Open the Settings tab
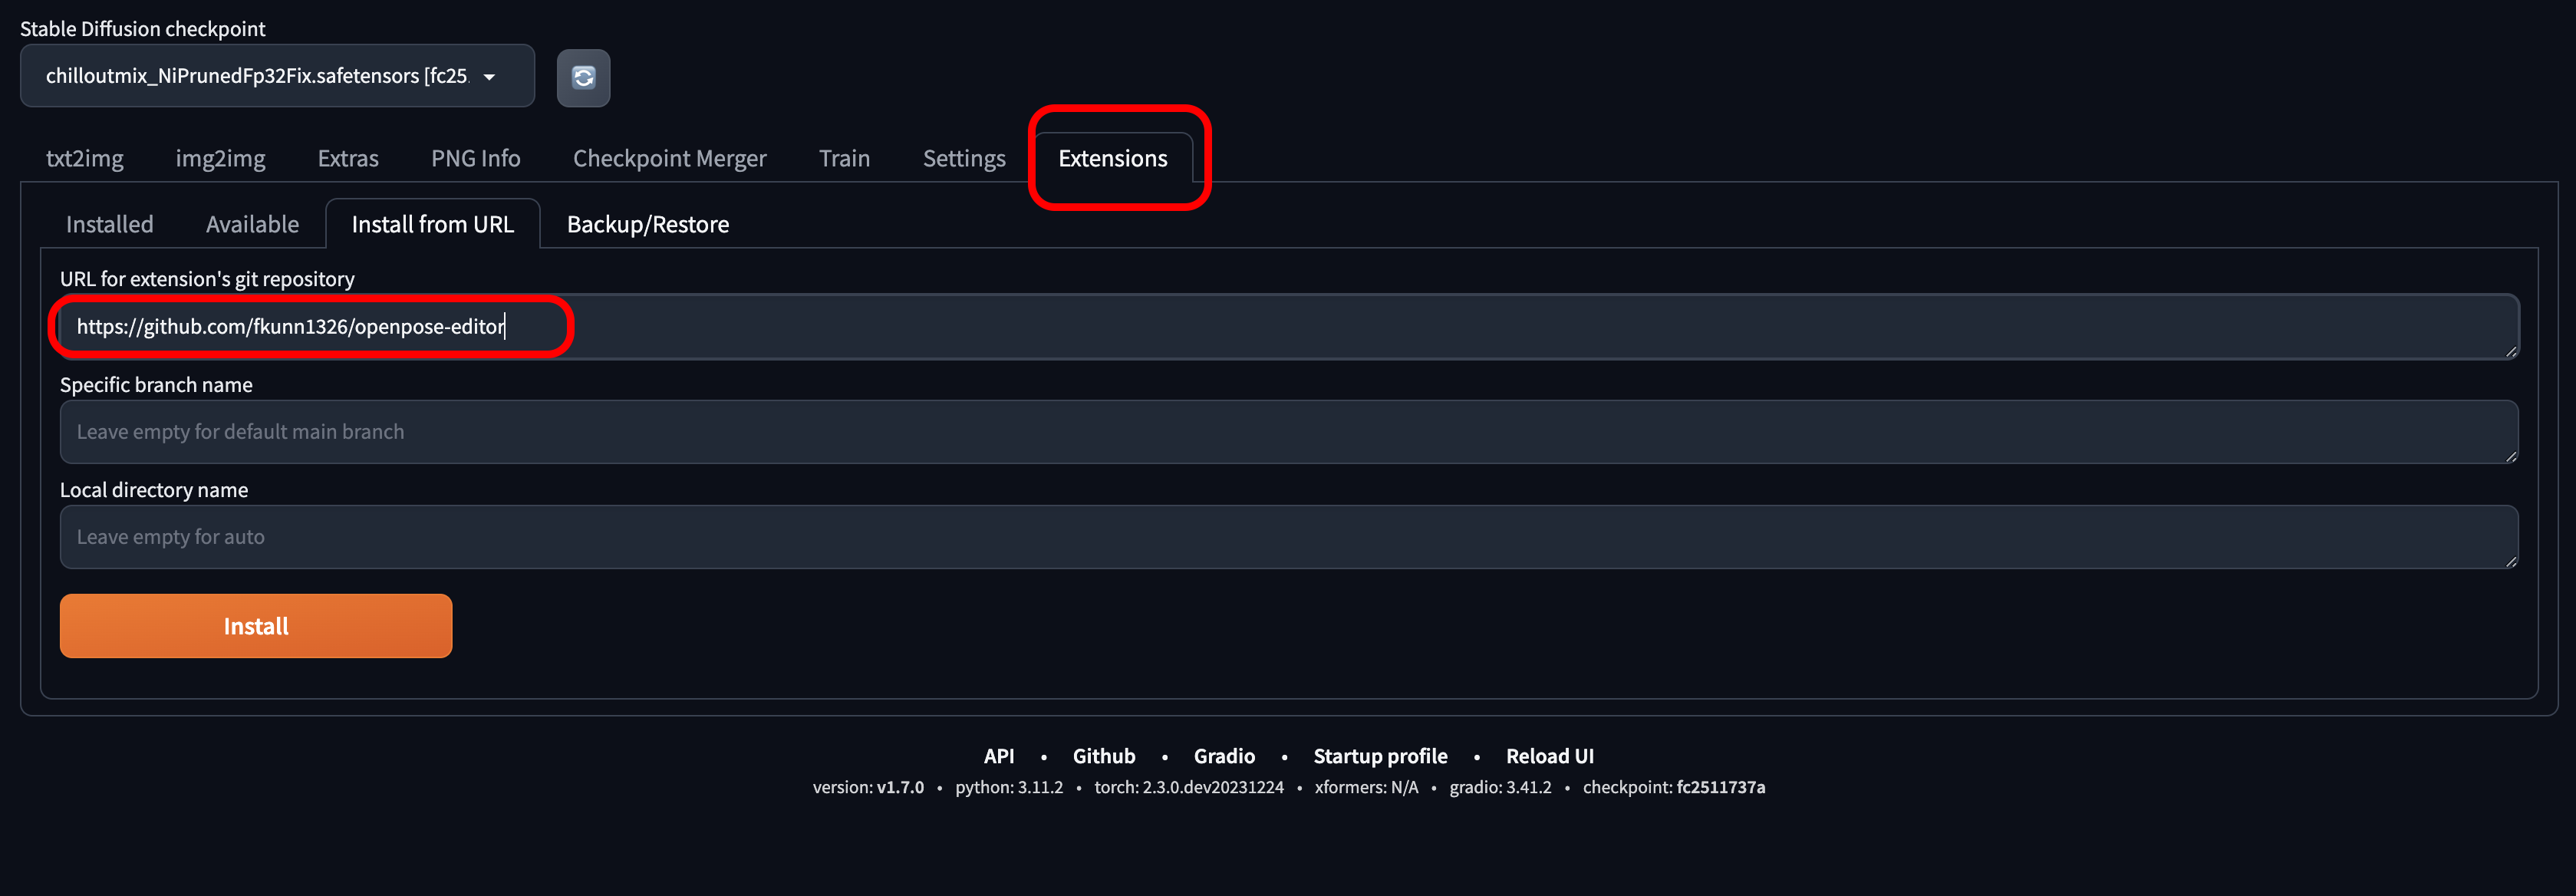Screen dimensions: 2576x896 pos(963,158)
